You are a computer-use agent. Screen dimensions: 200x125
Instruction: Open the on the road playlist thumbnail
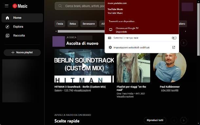coord(133,68)
